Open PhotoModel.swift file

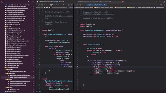13,90
